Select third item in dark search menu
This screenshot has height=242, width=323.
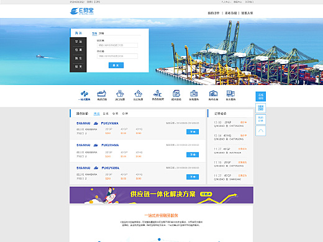(x=78, y=58)
